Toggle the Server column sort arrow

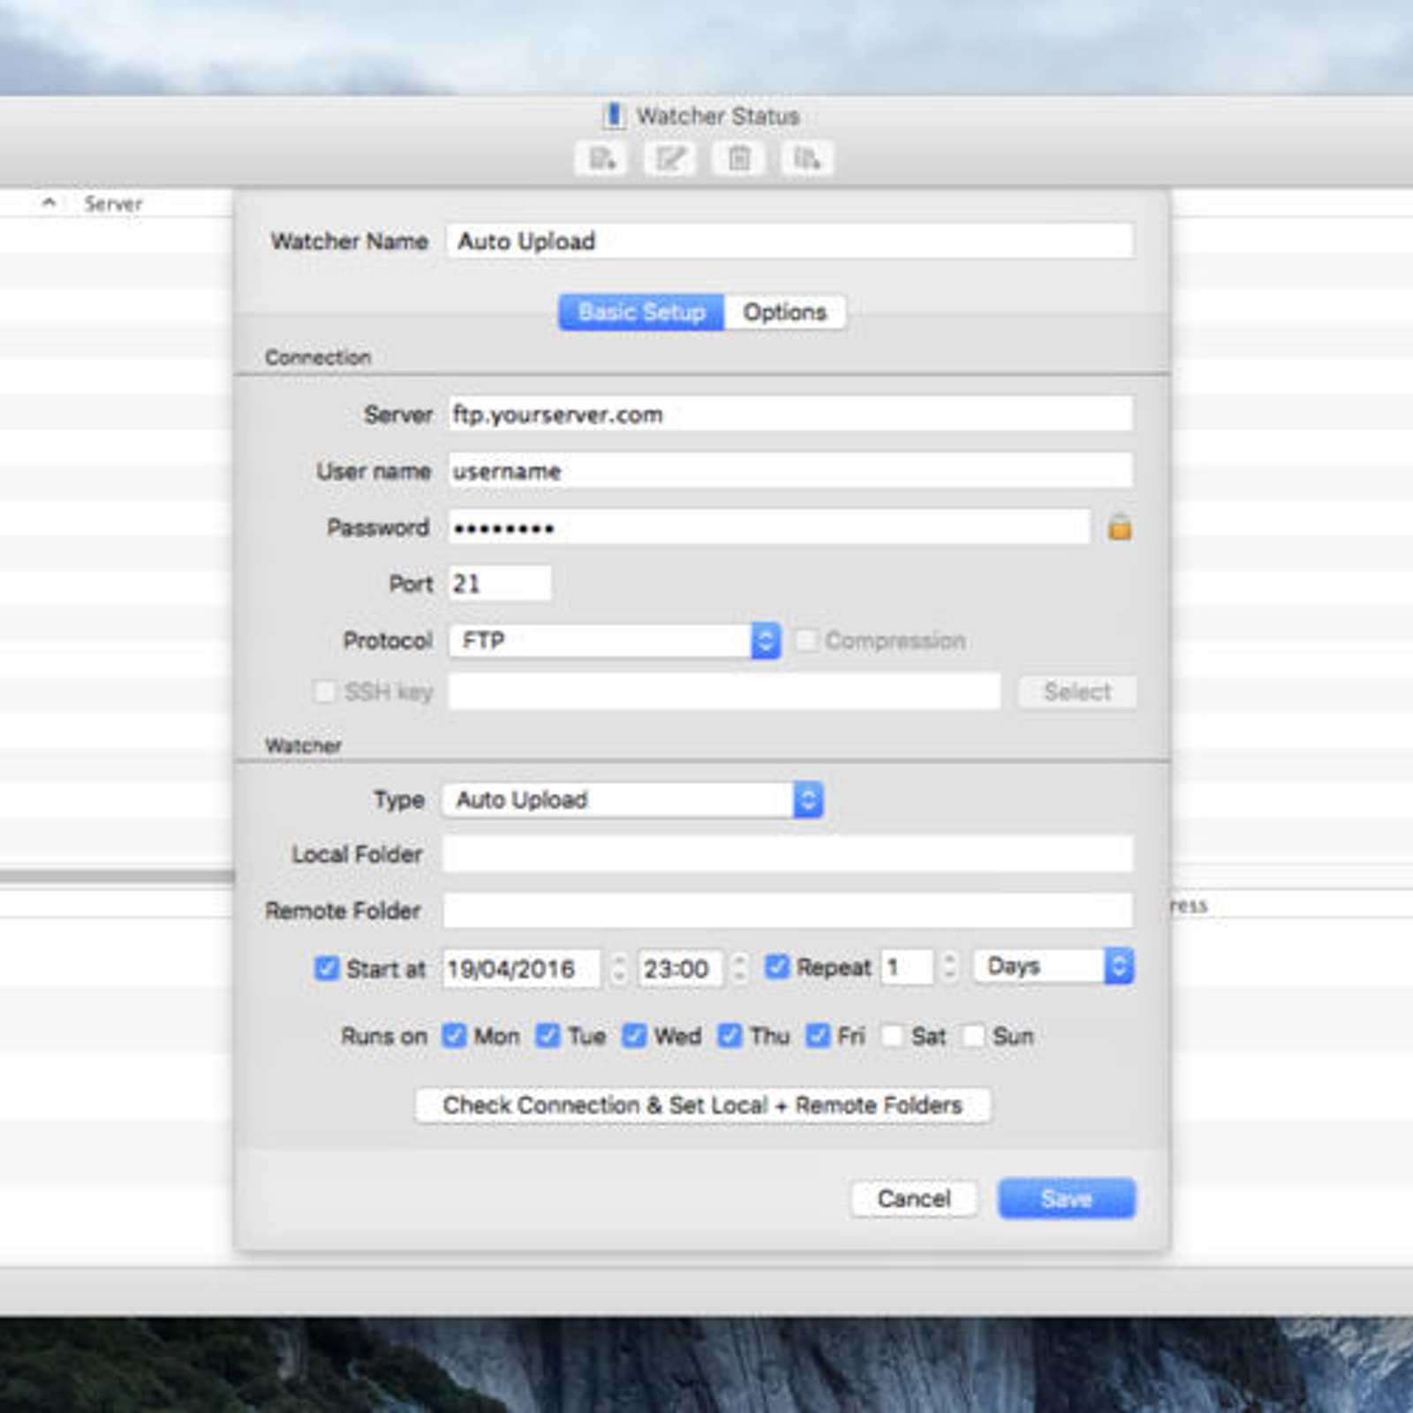(49, 203)
